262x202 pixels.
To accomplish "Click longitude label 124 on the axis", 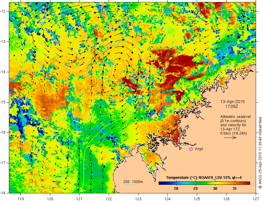I will click(x=168, y=199).
